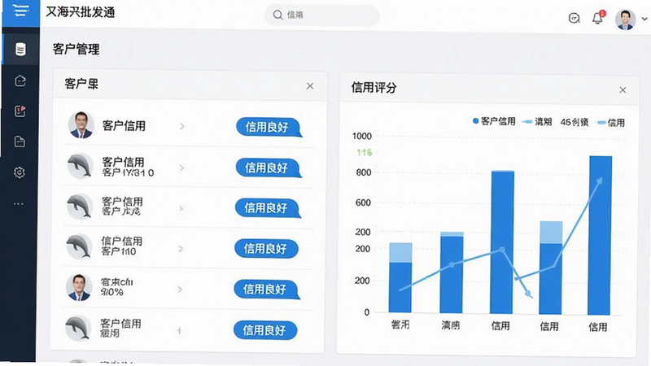
Task: Open the hamburger menu icon
Action: pos(20,10)
